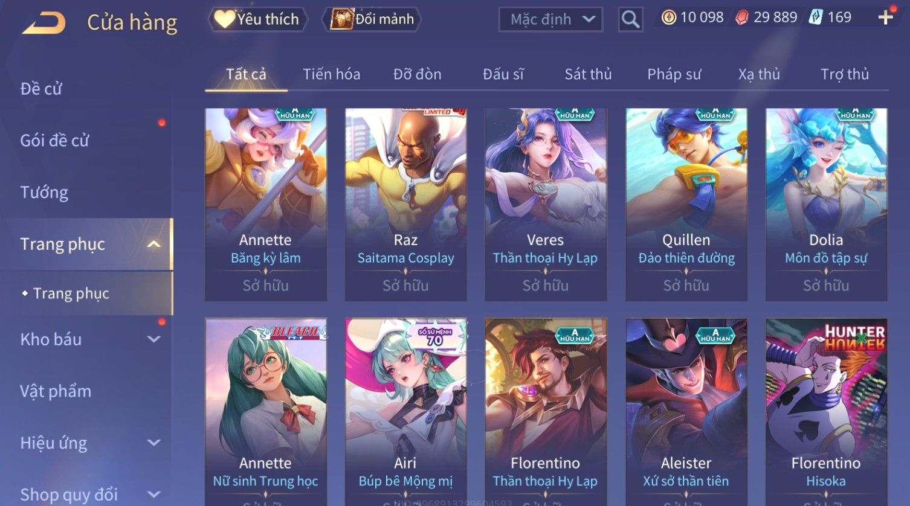
Task: Tap the gold coin balance icon
Action: [x=668, y=18]
